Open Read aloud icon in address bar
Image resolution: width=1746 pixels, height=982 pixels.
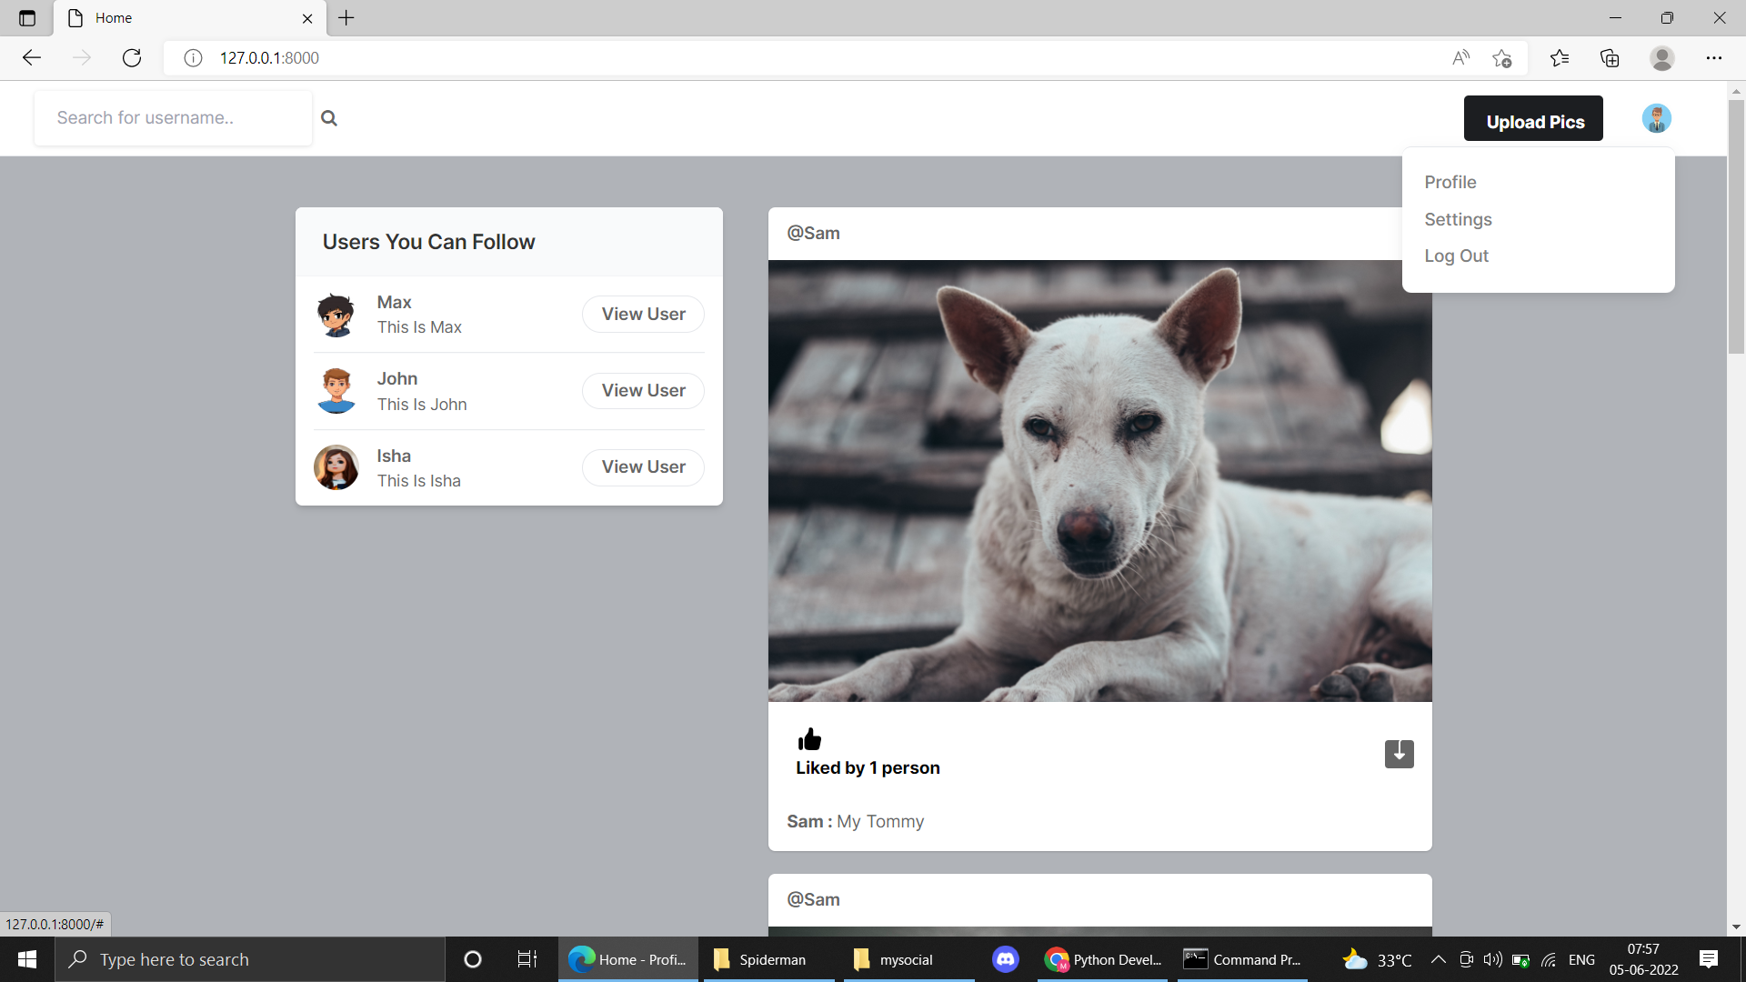tap(1460, 58)
